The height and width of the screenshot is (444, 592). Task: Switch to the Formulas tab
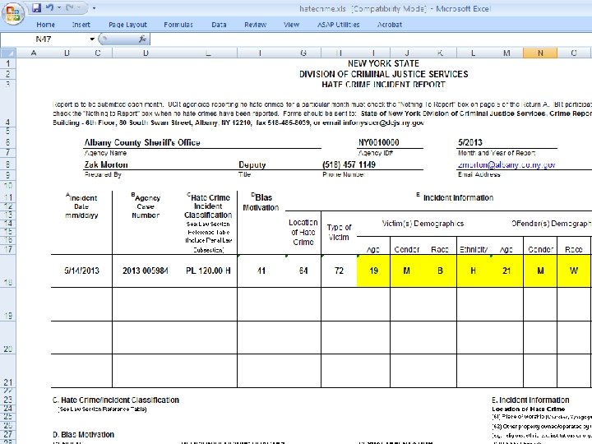point(178,25)
